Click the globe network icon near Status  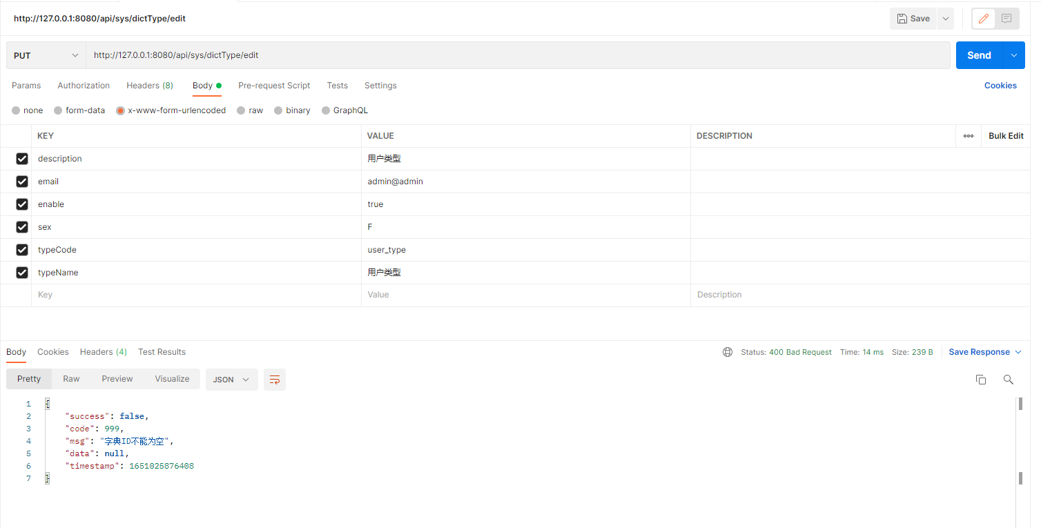pyautogui.click(x=728, y=352)
